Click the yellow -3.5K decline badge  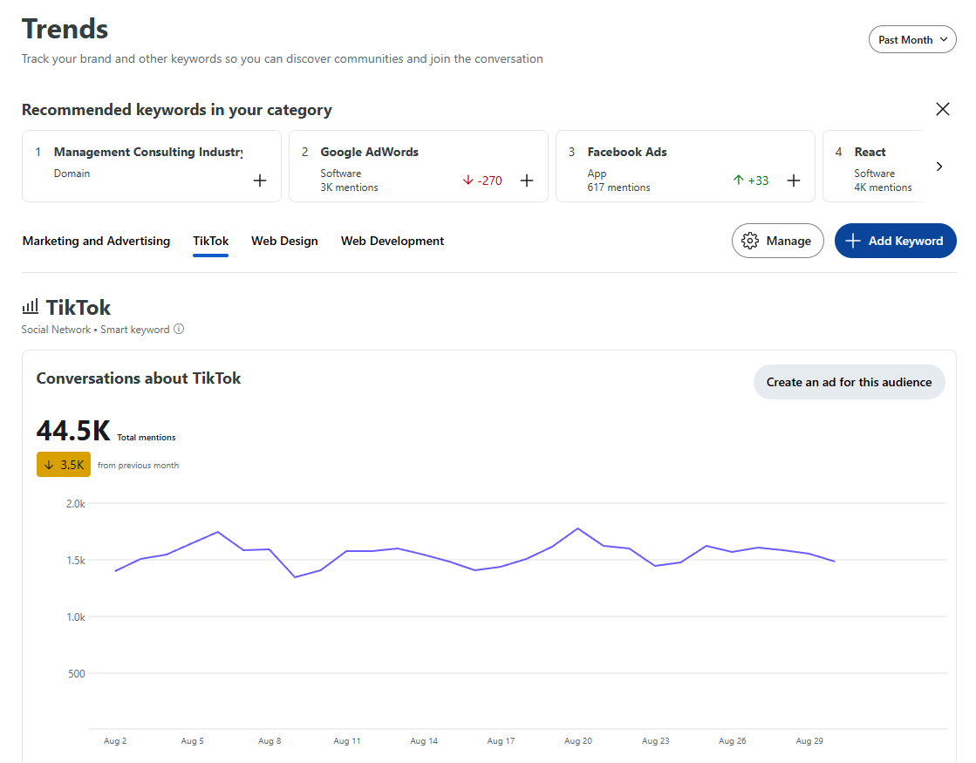(x=63, y=464)
